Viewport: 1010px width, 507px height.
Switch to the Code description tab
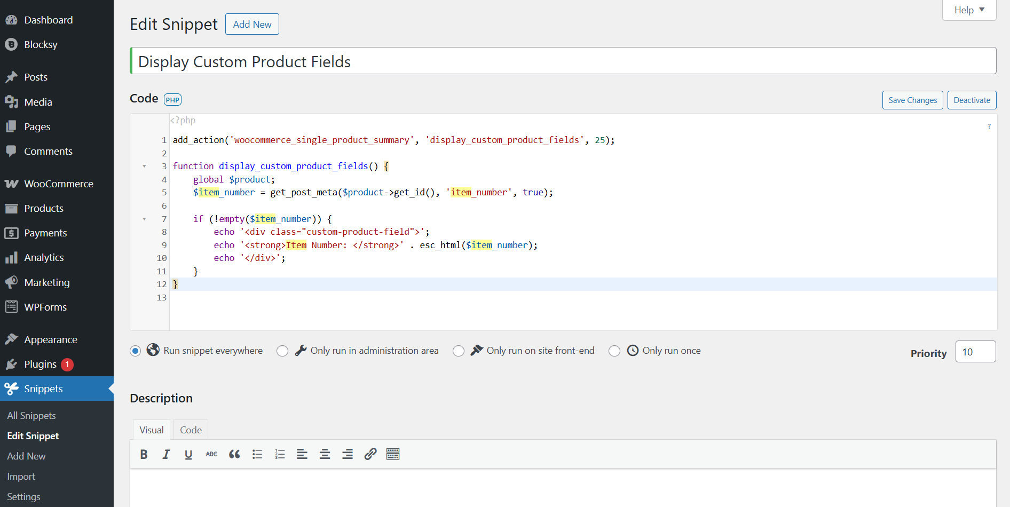coord(191,430)
